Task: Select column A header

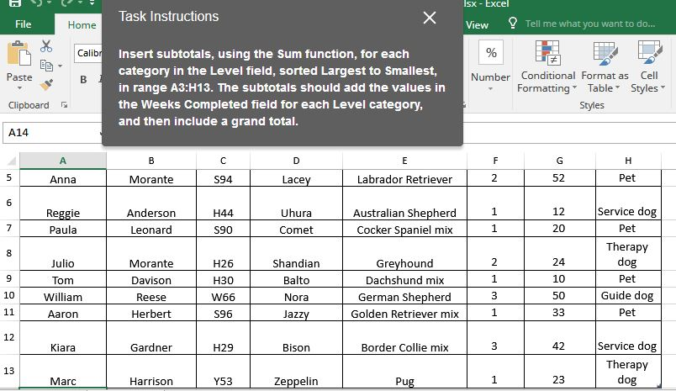Action: [x=63, y=161]
